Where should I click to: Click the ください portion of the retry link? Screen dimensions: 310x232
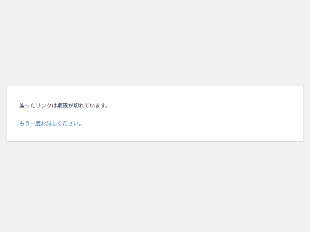(68, 123)
